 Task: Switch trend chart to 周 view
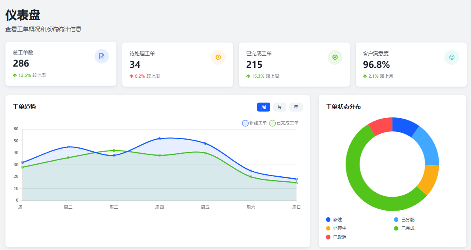[x=263, y=107]
